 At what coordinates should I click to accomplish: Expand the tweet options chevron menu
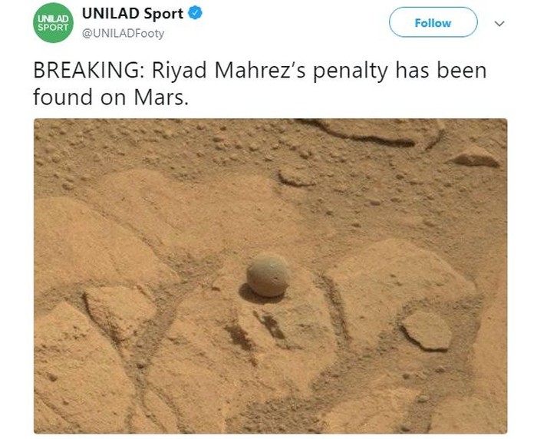point(500,24)
